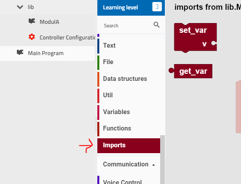241x184 pixels.
Task: Click the toolbox vertical scrollbar thumb
Action: point(162,159)
